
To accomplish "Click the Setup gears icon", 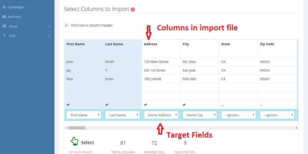I will click(x=4, y=26).
